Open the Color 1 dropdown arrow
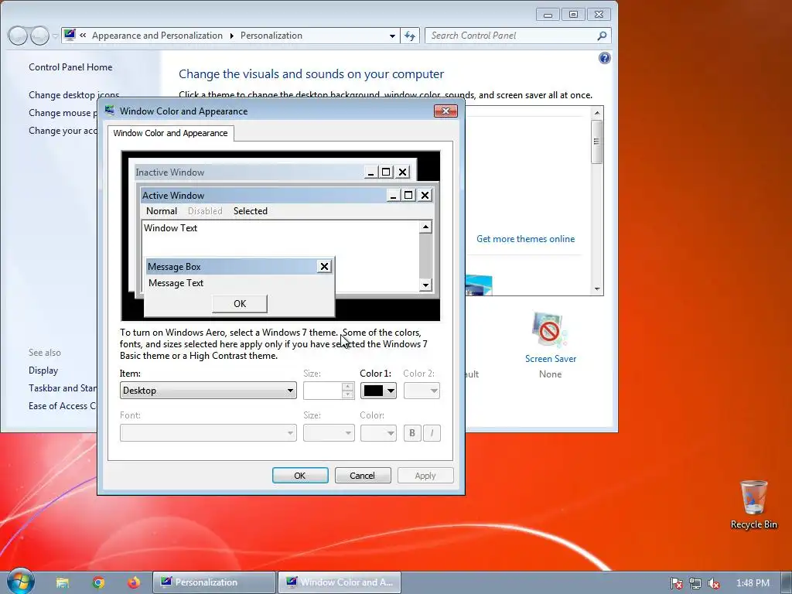 (x=391, y=391)
